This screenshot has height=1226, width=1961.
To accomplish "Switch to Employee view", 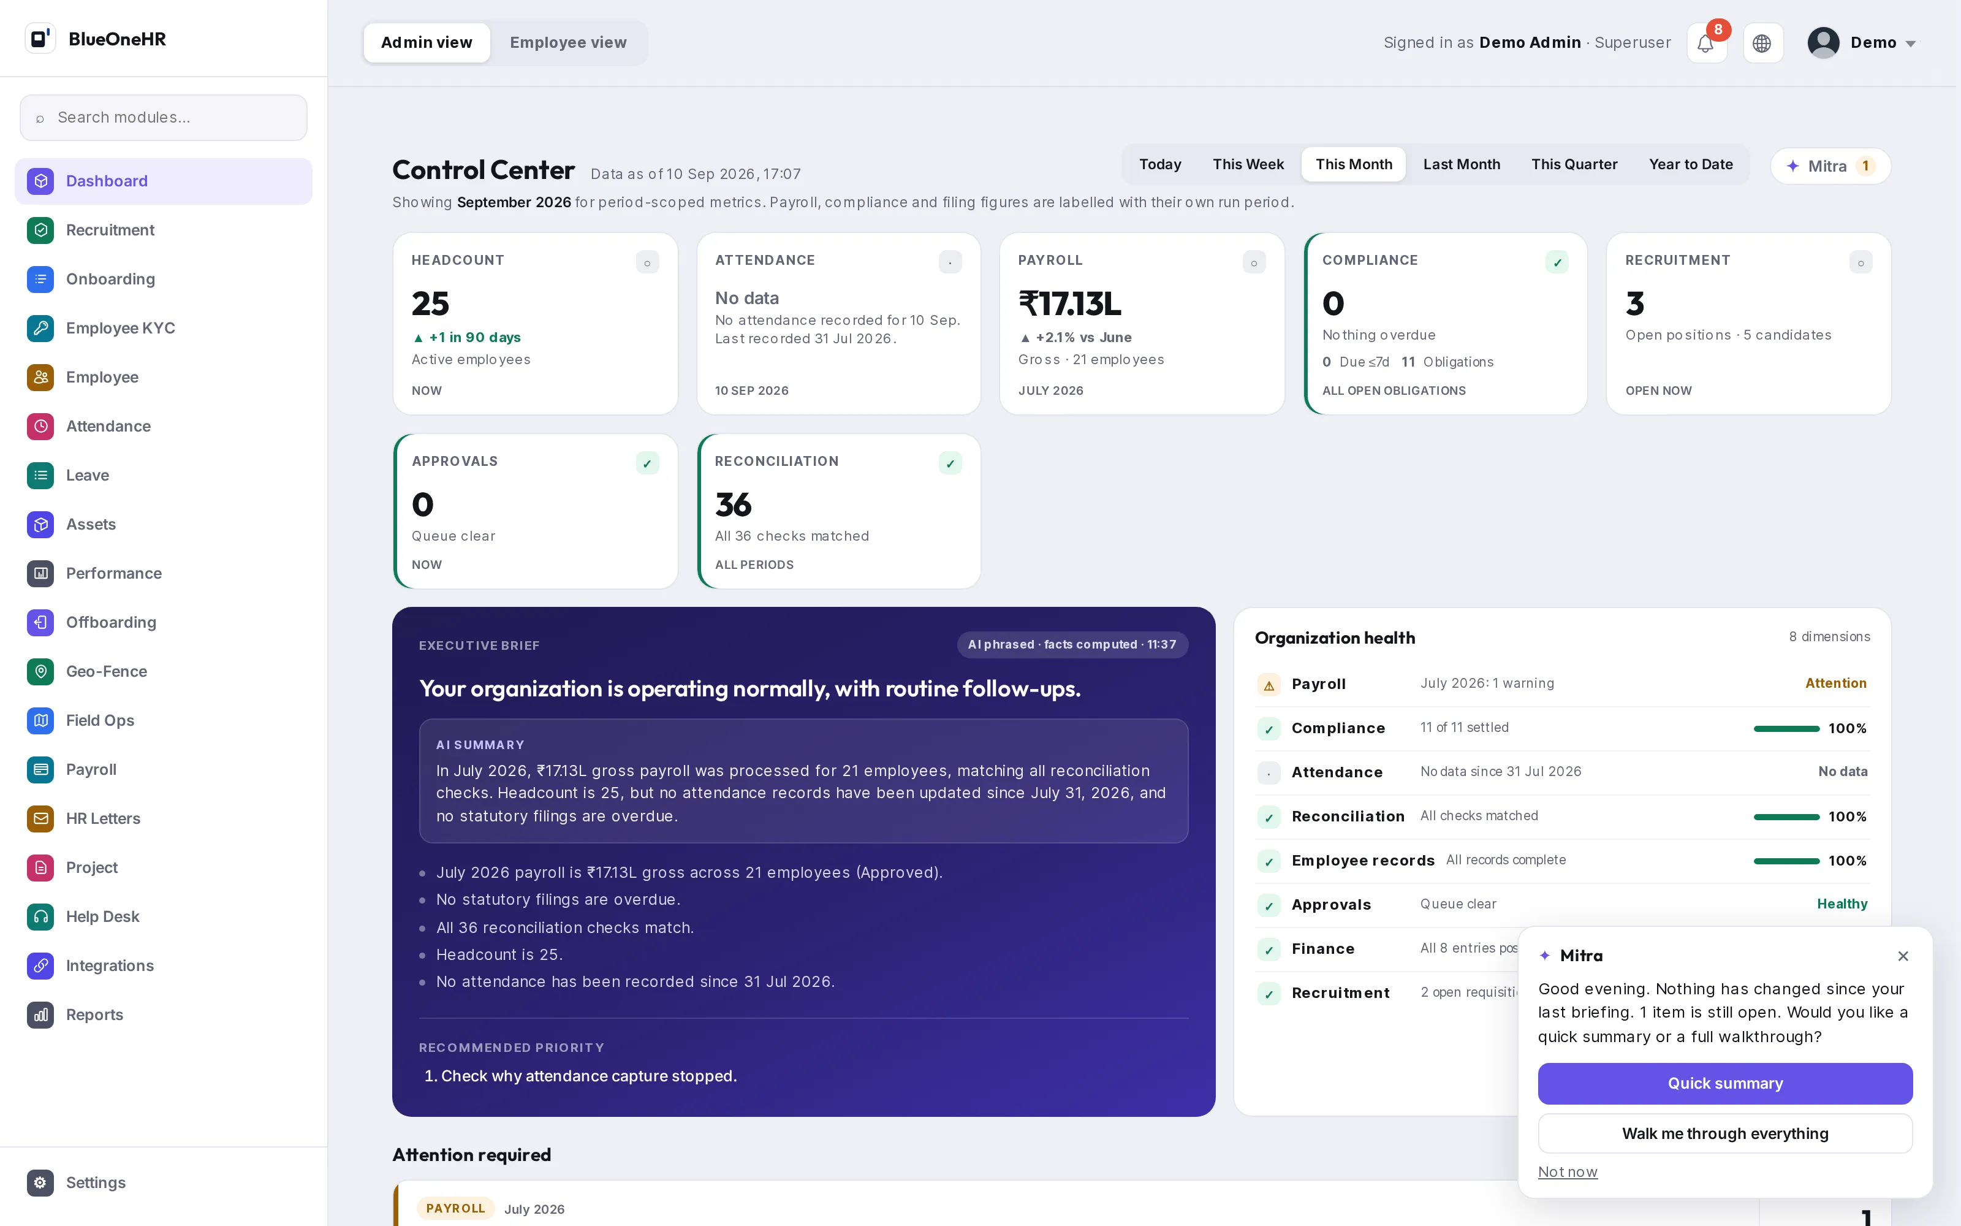I will [568, 42].
